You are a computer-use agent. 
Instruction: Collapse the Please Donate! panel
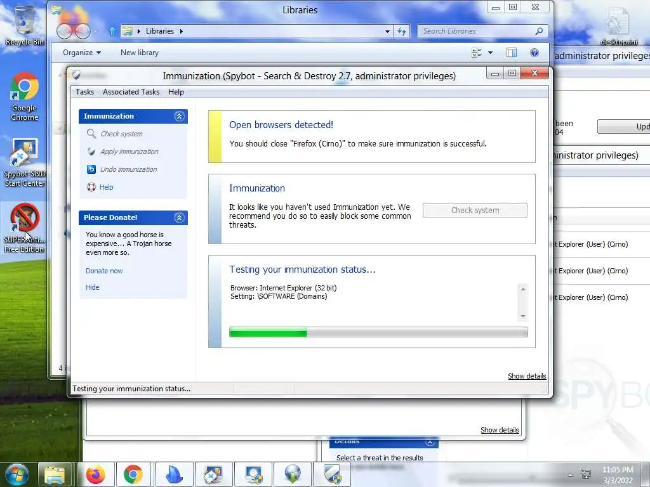(179, 218)
